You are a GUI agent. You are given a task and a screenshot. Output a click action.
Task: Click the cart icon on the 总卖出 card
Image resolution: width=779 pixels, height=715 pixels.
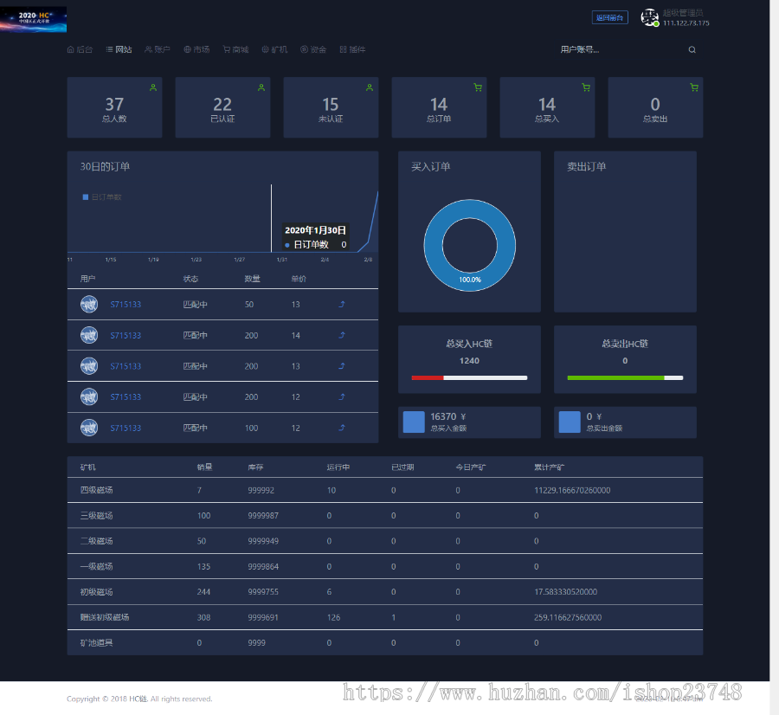694,87
